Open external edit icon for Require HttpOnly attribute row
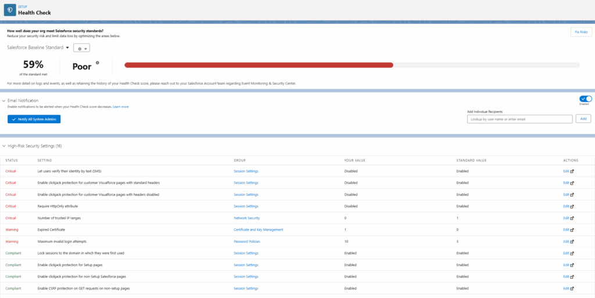 pyautogui.click(x=572, y=207)
